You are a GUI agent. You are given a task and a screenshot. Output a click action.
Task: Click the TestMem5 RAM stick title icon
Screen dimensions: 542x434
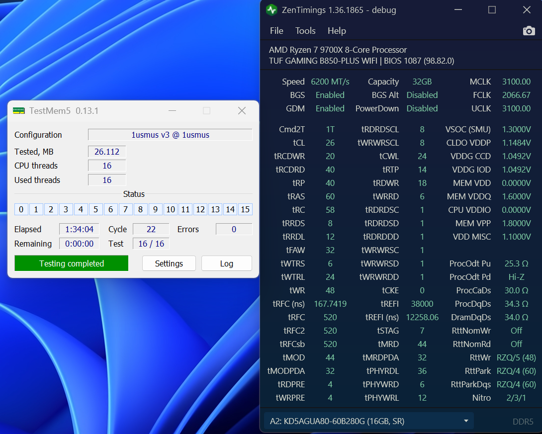tap(19, 110)
